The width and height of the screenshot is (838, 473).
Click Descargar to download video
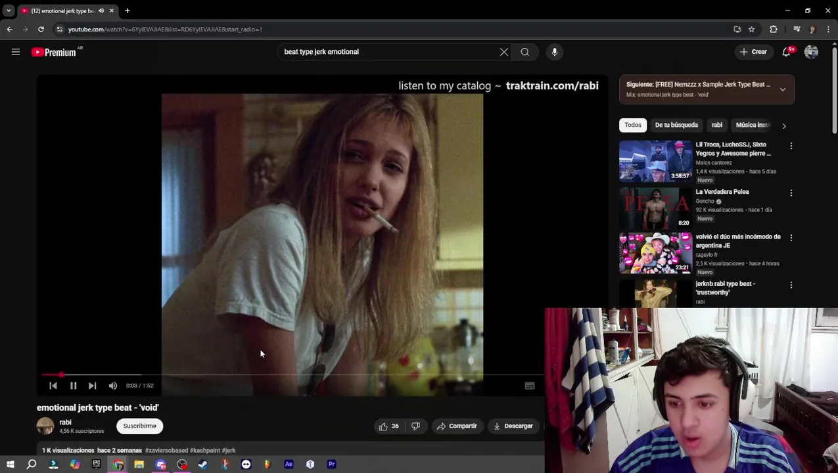click(x=513, y=426)
